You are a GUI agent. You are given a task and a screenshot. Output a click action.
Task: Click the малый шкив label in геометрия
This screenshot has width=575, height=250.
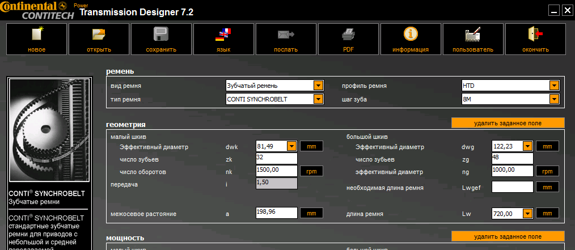[x=128, y=137]
